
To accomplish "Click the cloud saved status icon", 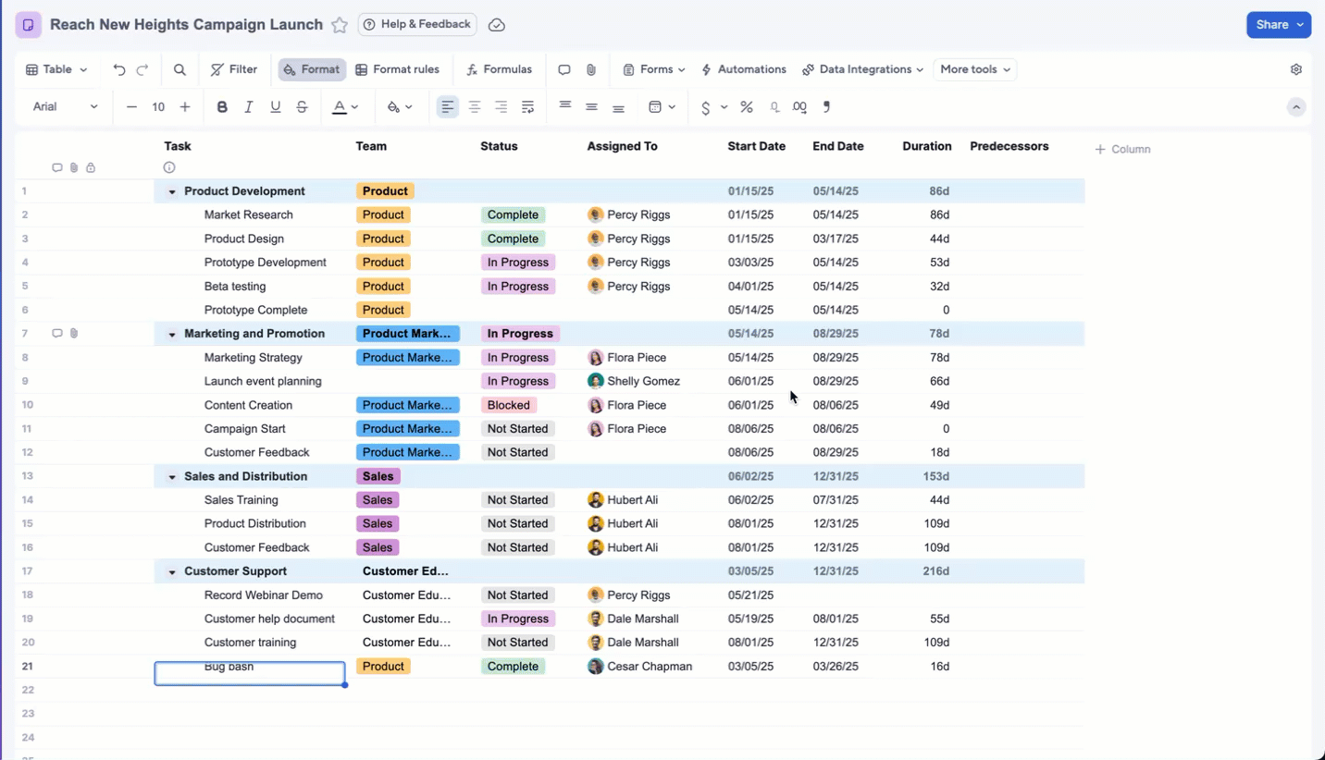I will [x=497, y=25].
